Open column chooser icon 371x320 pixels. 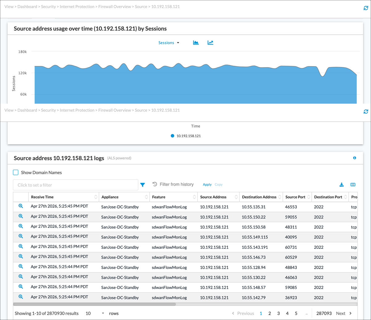tap(353, 185)
